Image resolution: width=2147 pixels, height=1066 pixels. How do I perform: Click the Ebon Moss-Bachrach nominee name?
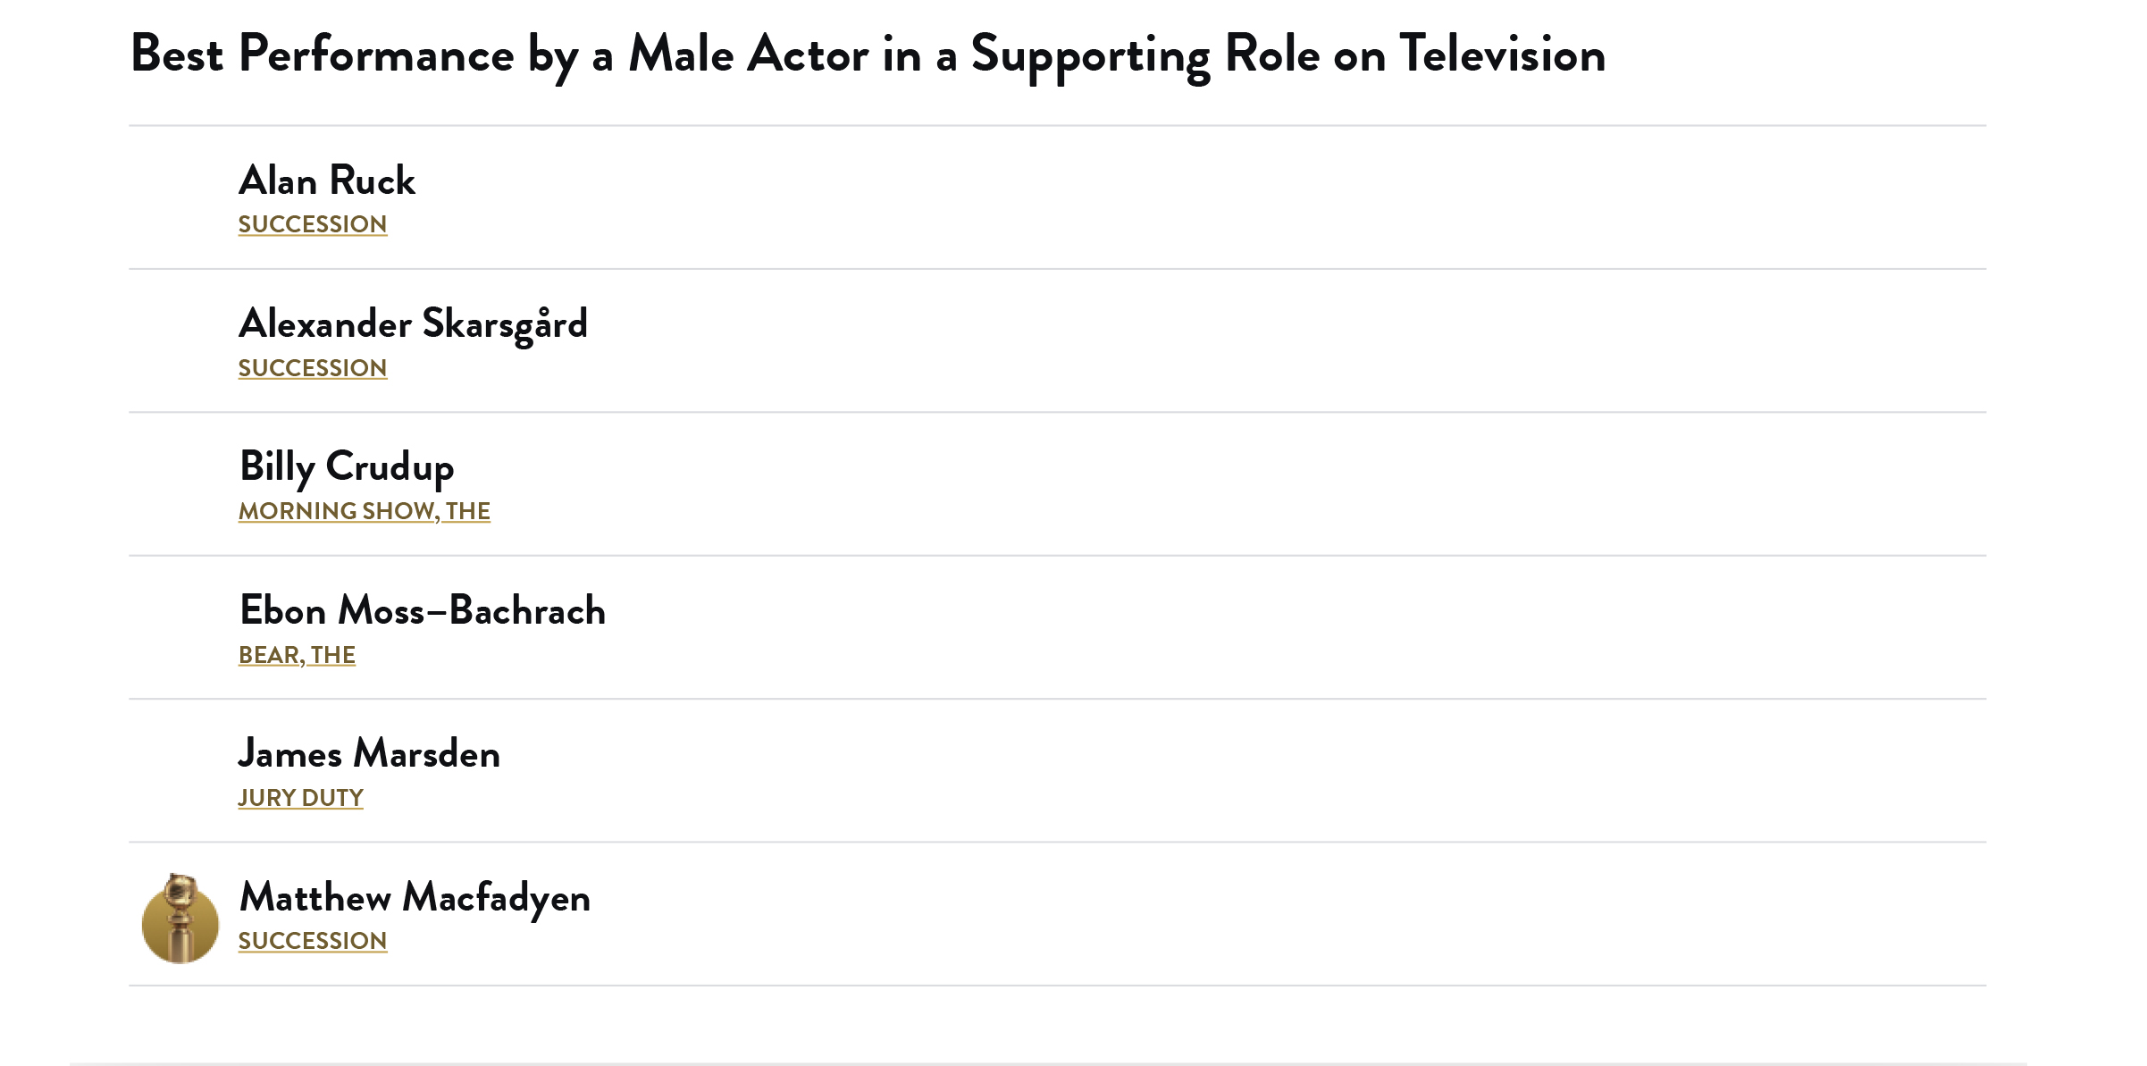[x=423, y=610]
